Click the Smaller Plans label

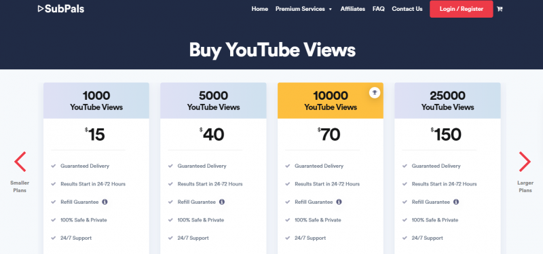(20, 187)
